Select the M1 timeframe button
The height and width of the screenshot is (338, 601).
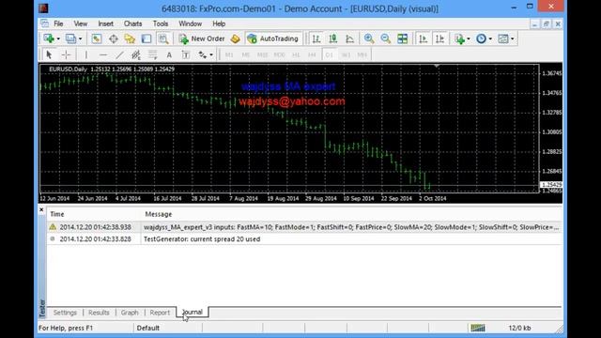pos(229,54)
